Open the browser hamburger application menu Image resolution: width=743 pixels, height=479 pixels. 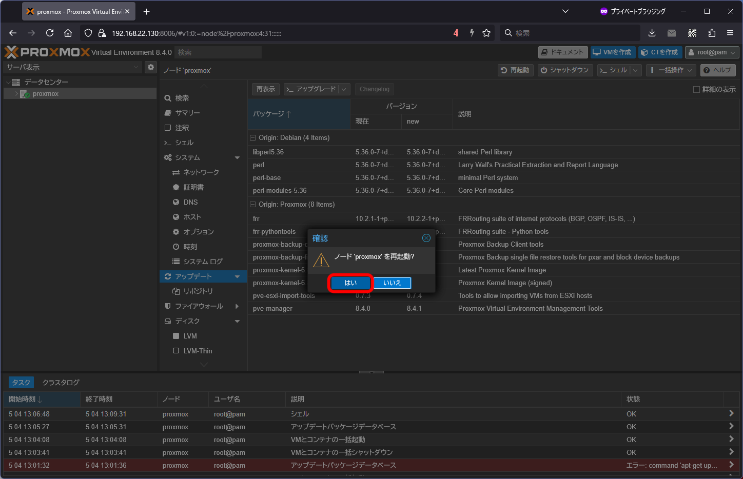(730, 33)
